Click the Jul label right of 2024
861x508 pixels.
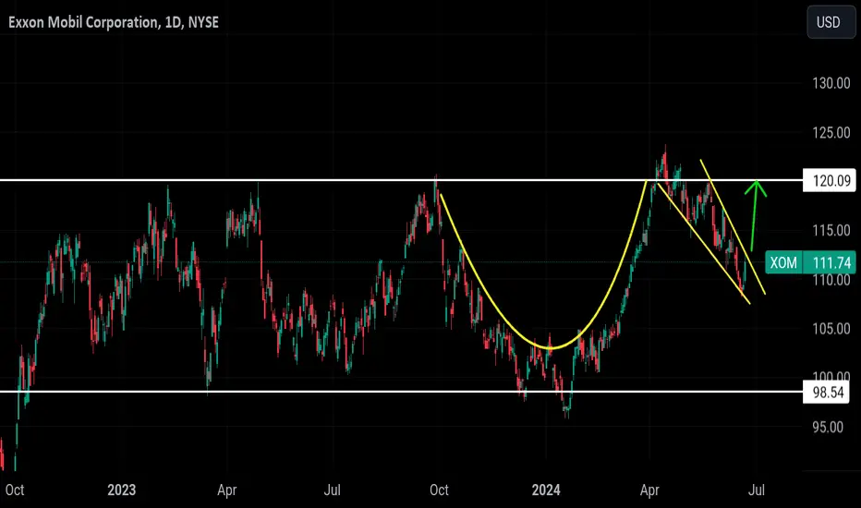(756, 490)
